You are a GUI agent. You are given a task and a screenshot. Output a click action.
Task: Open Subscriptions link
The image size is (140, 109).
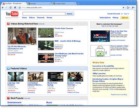click(x=105, y=18)
